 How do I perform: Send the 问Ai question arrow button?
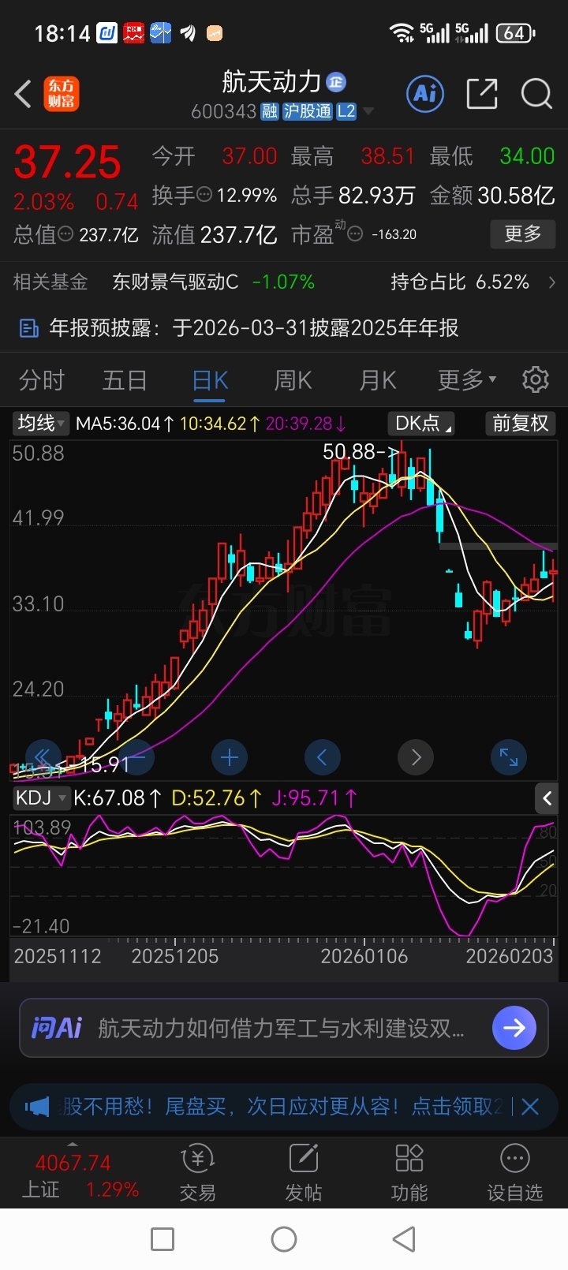tap(514, 1027)
